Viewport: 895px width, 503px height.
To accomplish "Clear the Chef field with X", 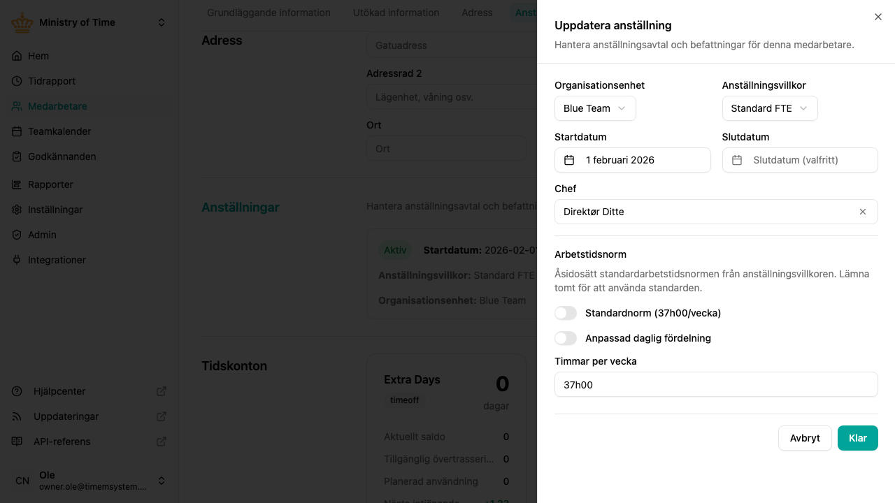I will pos(863,212).
